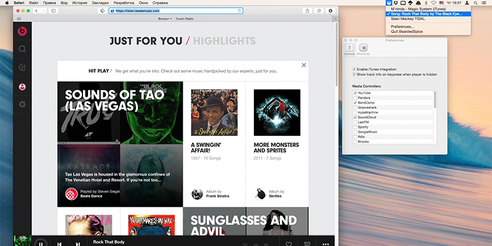
Task: Enable GoogleMusic media controller
Action: 355,132
